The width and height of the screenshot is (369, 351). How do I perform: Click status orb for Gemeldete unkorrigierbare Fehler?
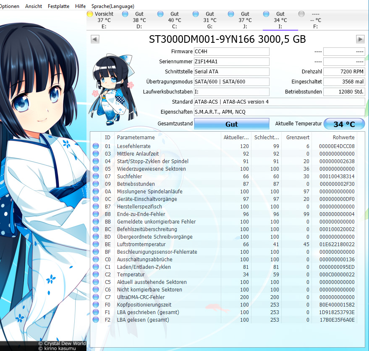coord(96,221)
